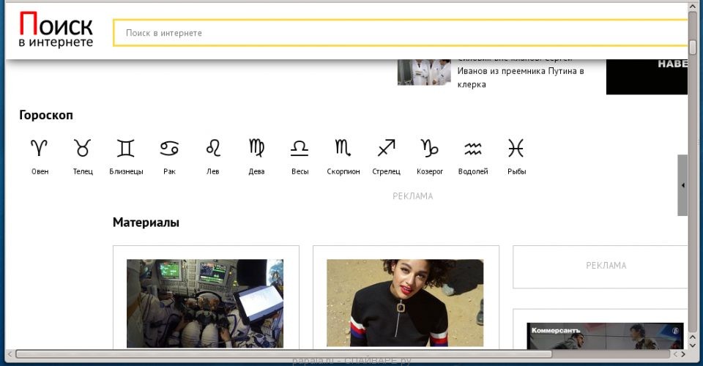Open the woman in striped sweater article image

405,302
